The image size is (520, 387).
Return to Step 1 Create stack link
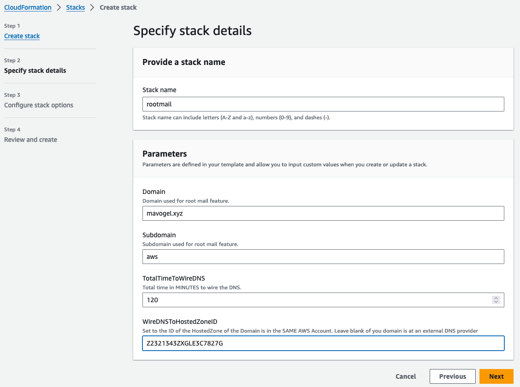pyautogui.click(x=22, y=36)
